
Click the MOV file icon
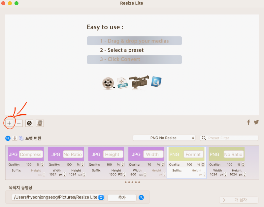point(122,83)
